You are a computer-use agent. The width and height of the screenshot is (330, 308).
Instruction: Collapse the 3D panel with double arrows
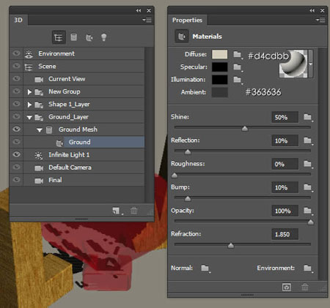pos(139,10)
